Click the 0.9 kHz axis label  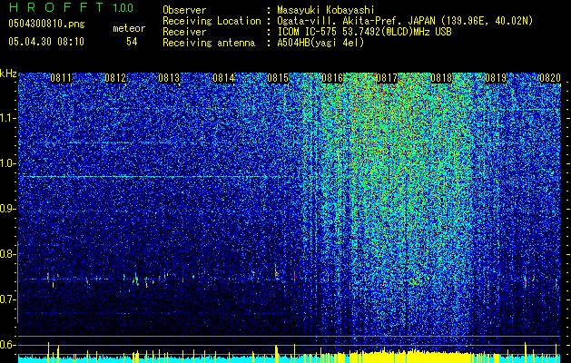click(8, 209)
